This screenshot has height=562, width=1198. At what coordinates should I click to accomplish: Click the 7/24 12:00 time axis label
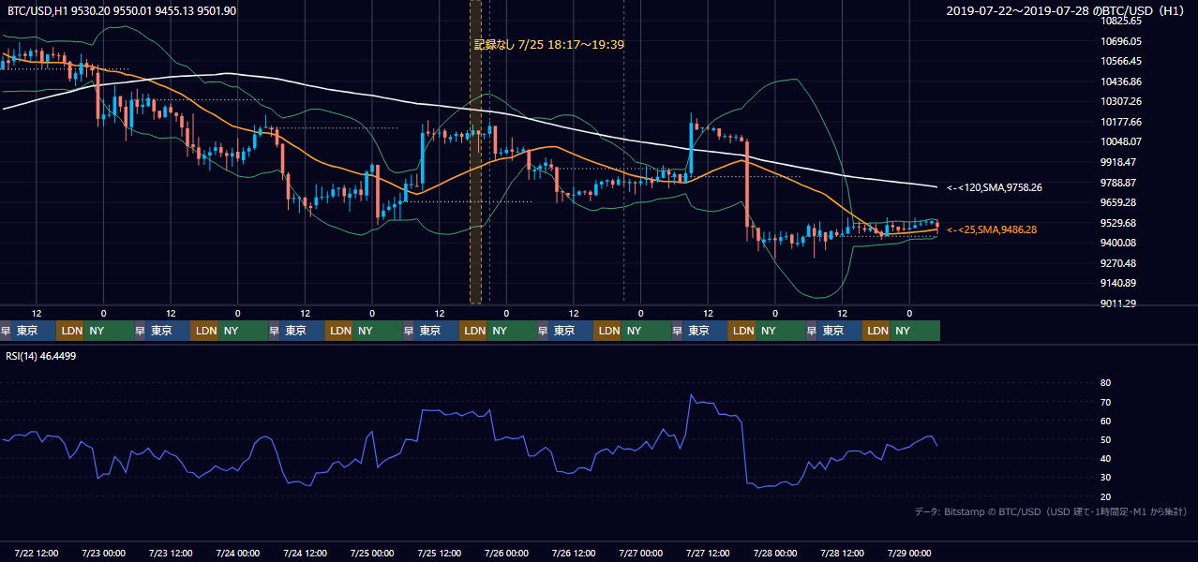tap(305, 553)
